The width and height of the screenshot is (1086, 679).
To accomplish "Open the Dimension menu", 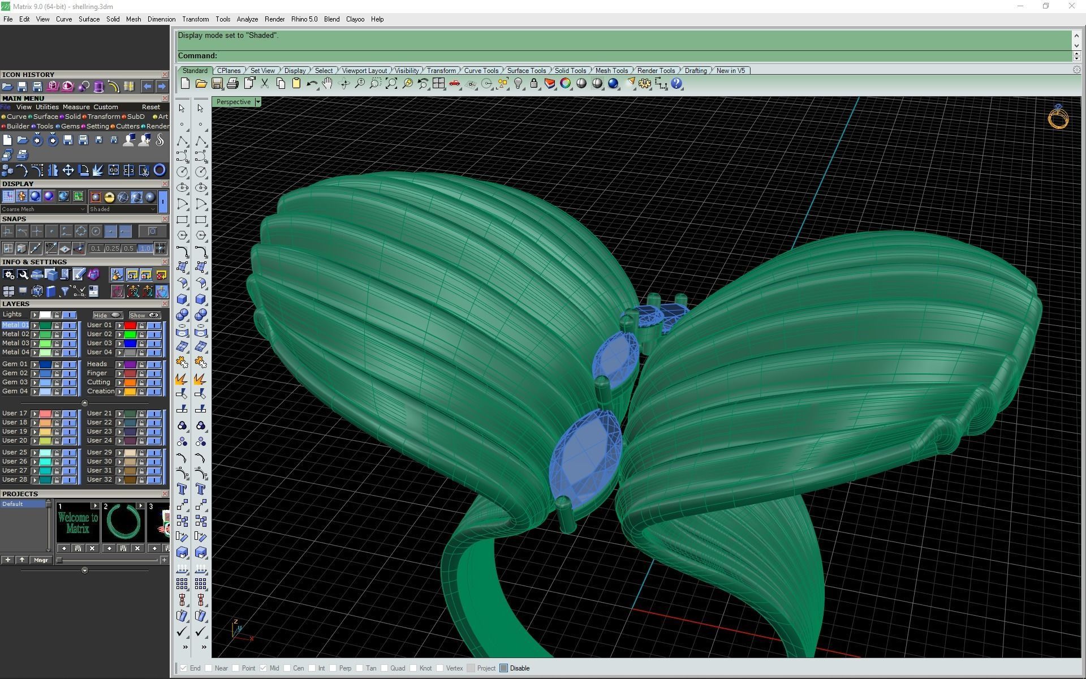I will pyautogui.click(x=161, y=19).
